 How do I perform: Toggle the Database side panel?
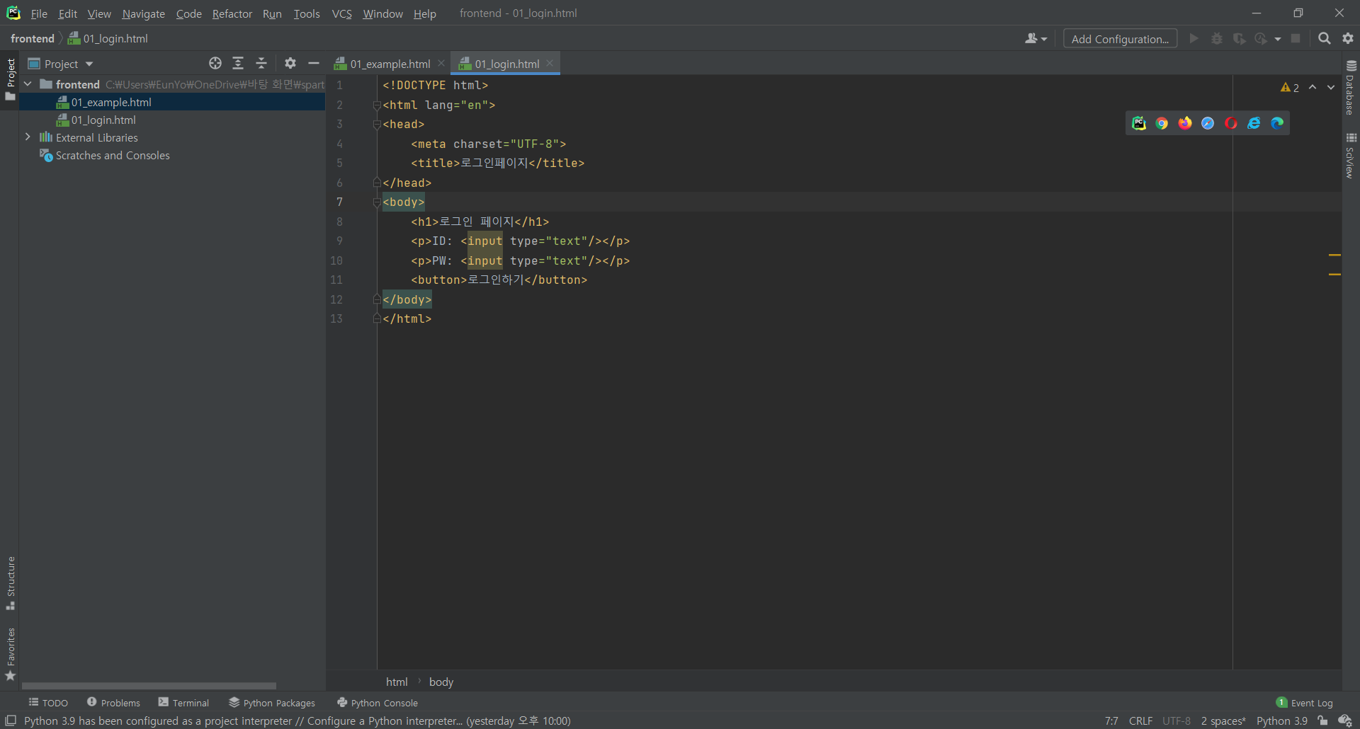(x=1351, y=88)
